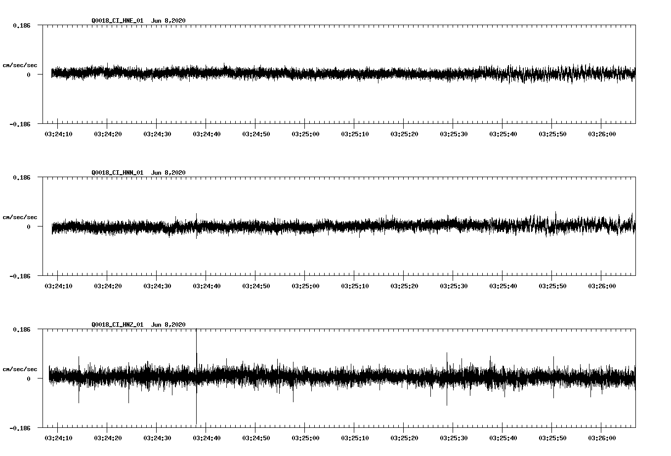Click the 03:24:50 time label under HNE plot
This screenshot has height=456, width=671.
coord(256,134)
